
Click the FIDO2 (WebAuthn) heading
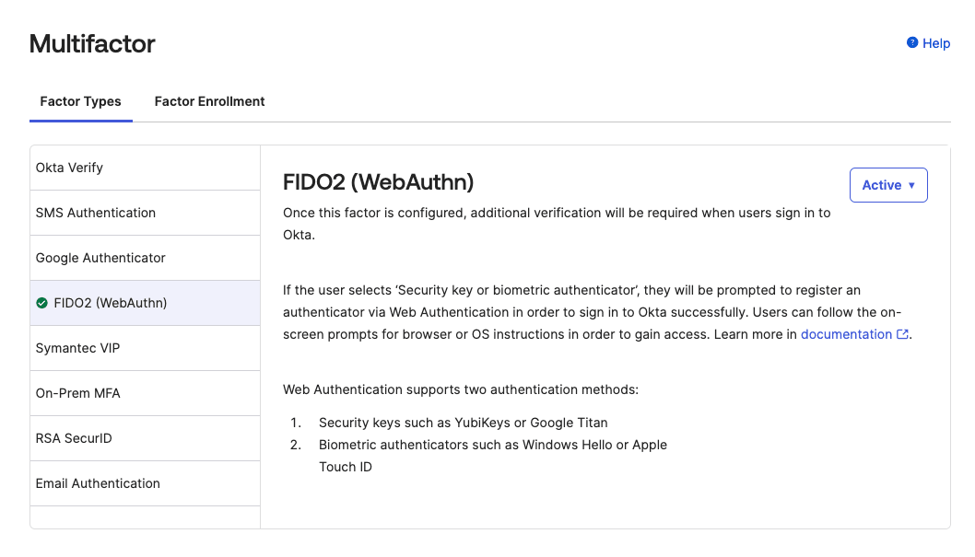(x=378, y=182)
